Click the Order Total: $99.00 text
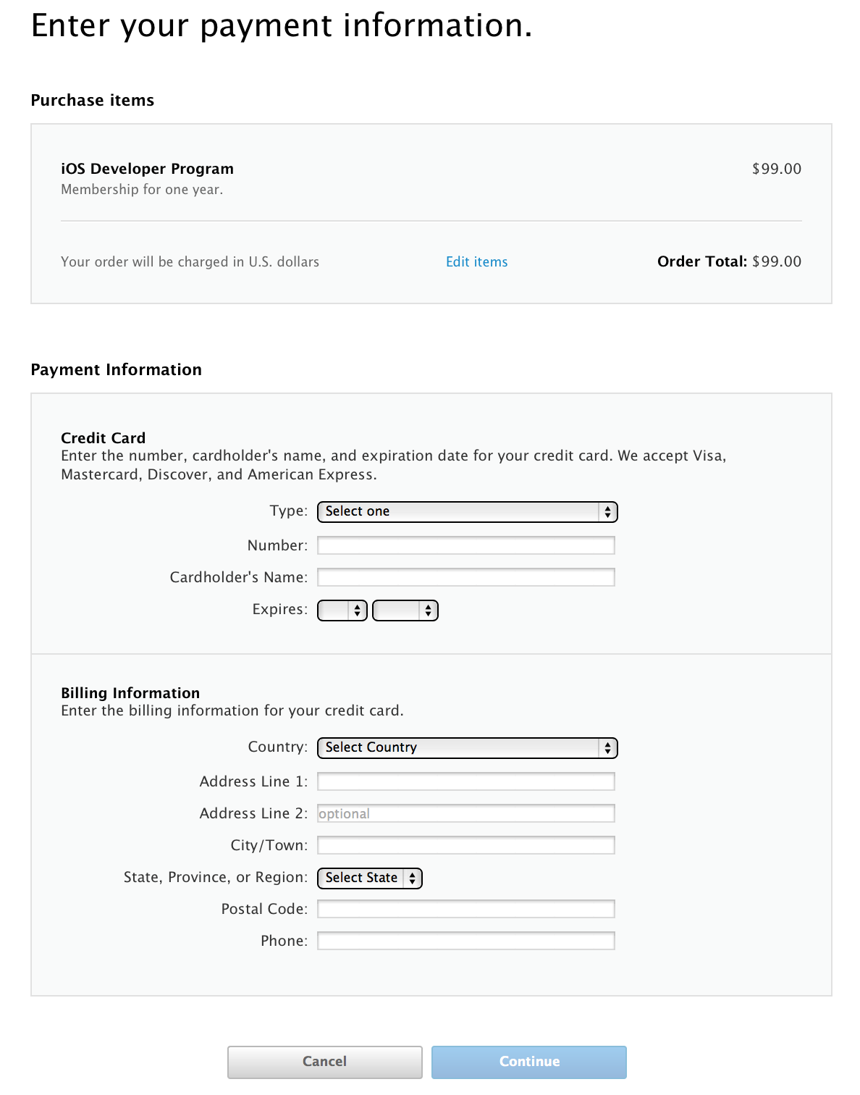Viewport: 860px width, 1095px height. coord(729,261)
